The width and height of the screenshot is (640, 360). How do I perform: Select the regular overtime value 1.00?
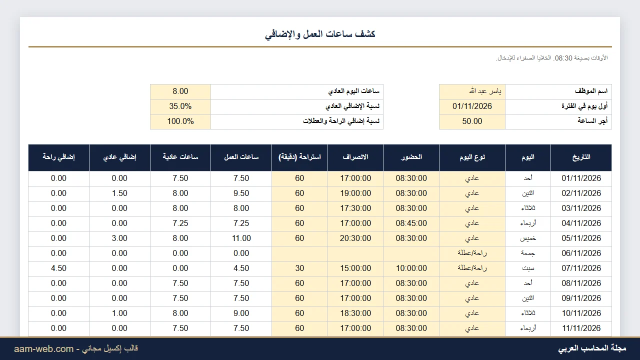[x=119, y=313]
